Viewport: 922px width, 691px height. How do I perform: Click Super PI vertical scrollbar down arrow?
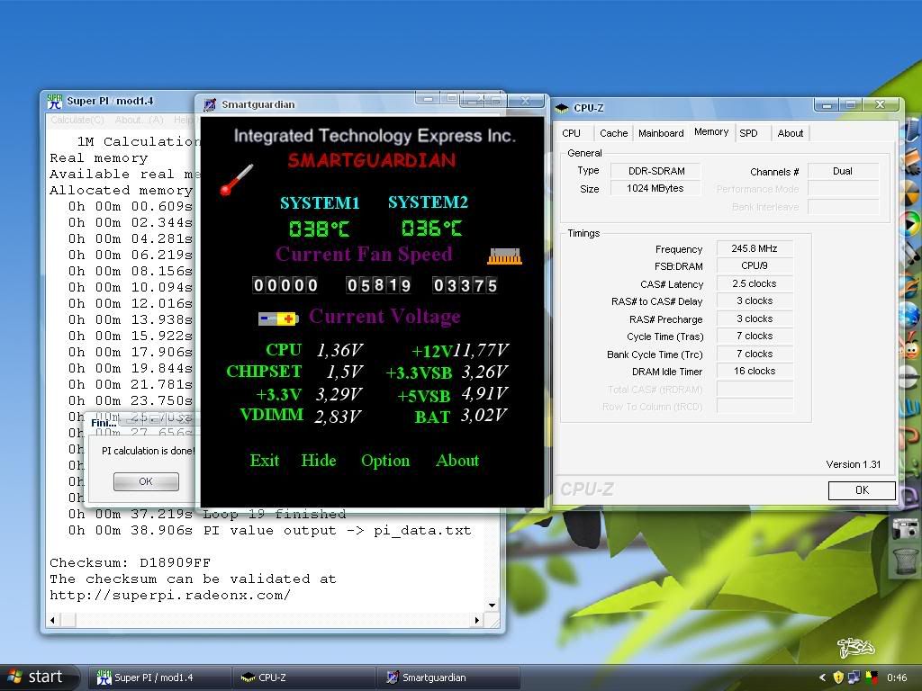(492, 606)
